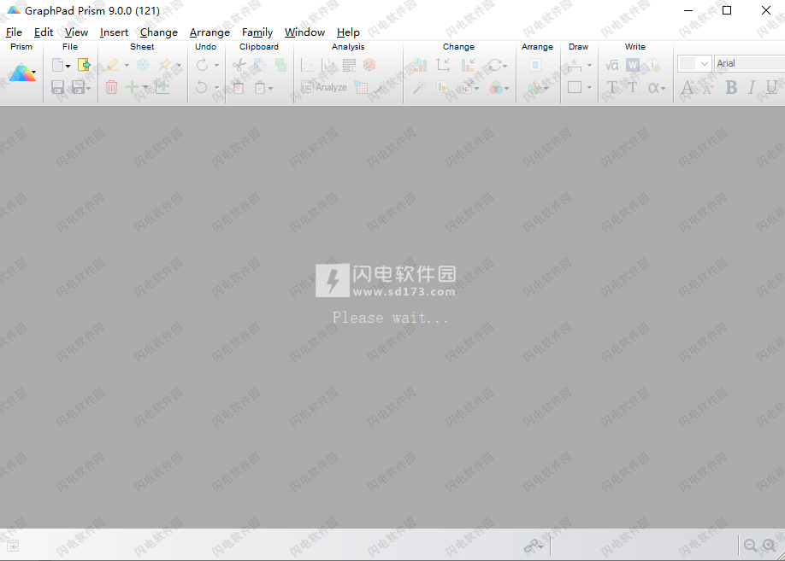Click the format axes icon in Change
Viewport: 785px width, 561px height.
[443, 65]
